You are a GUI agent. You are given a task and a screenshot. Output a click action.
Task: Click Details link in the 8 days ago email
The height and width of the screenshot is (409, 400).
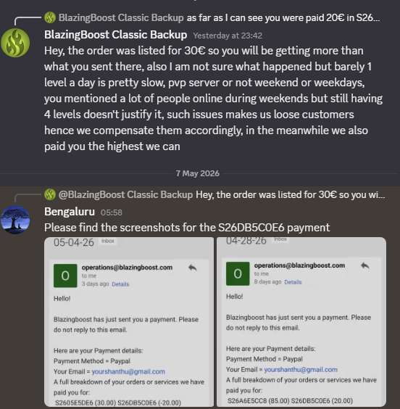(293, 282)
